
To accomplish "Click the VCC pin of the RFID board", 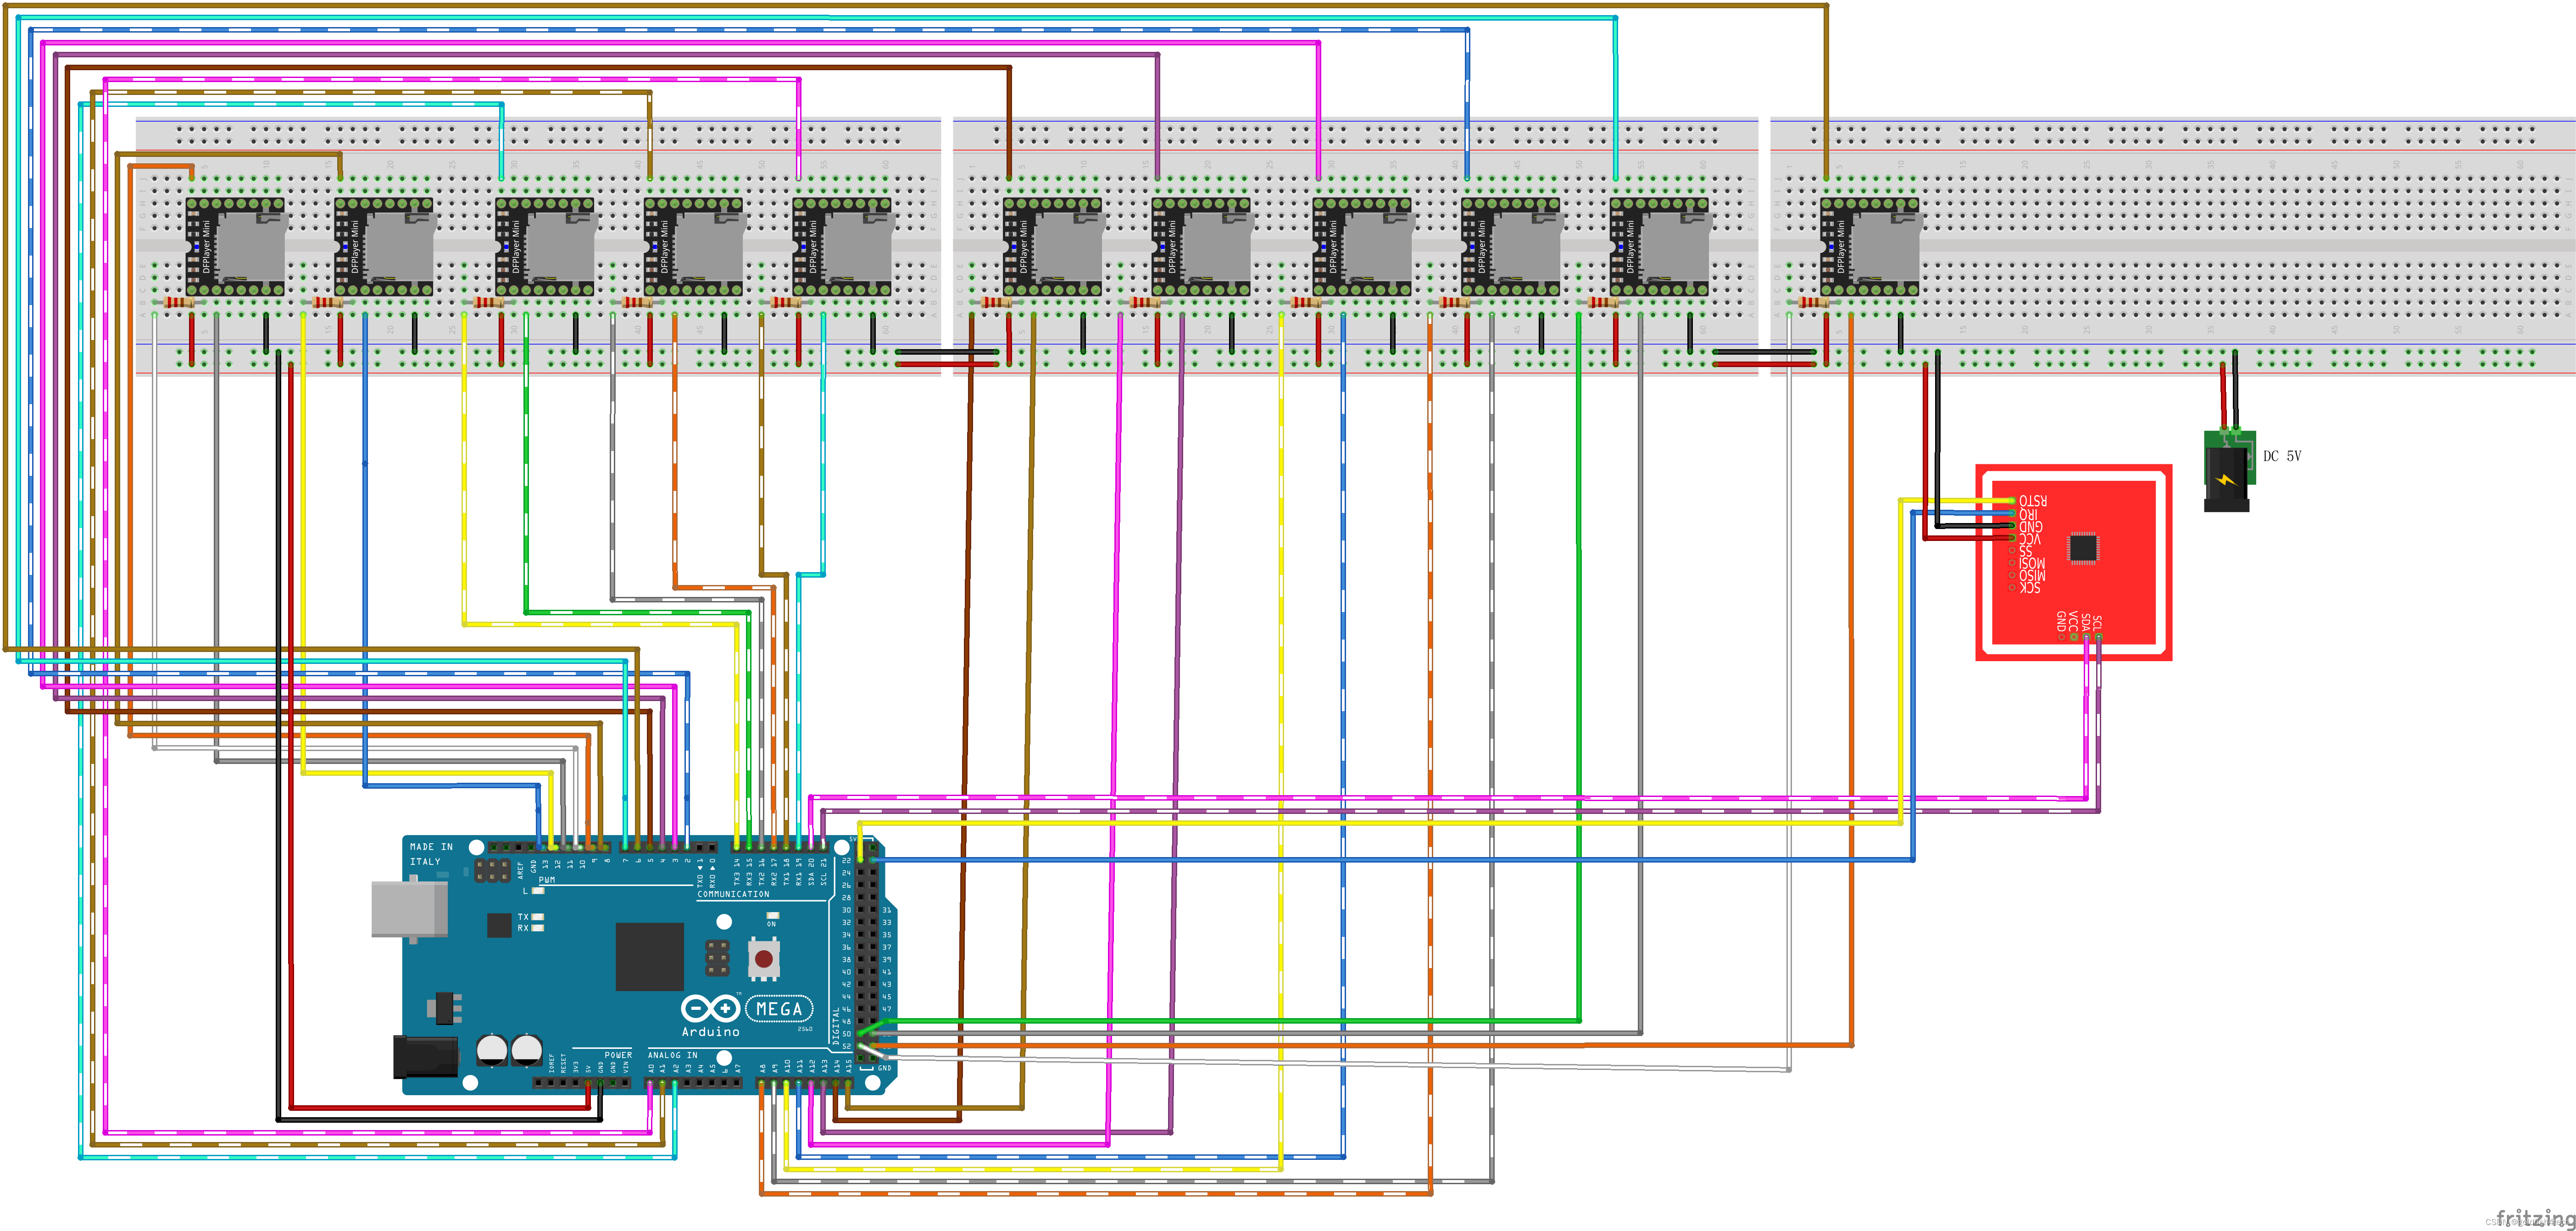I will point(2012,538).
